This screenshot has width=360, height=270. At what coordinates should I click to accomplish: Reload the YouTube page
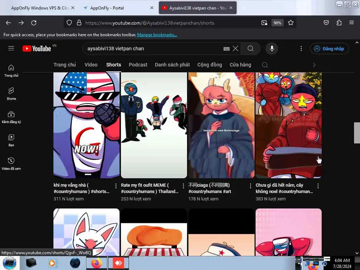click(x=34, y=23)
